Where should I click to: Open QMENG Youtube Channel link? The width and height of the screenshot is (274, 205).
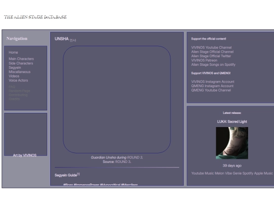(211, 90)
